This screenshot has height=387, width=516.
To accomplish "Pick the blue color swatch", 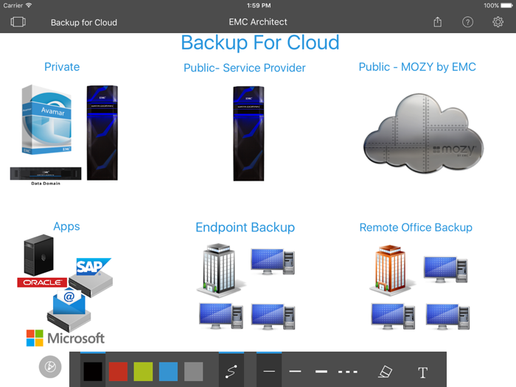I will 169,372.
